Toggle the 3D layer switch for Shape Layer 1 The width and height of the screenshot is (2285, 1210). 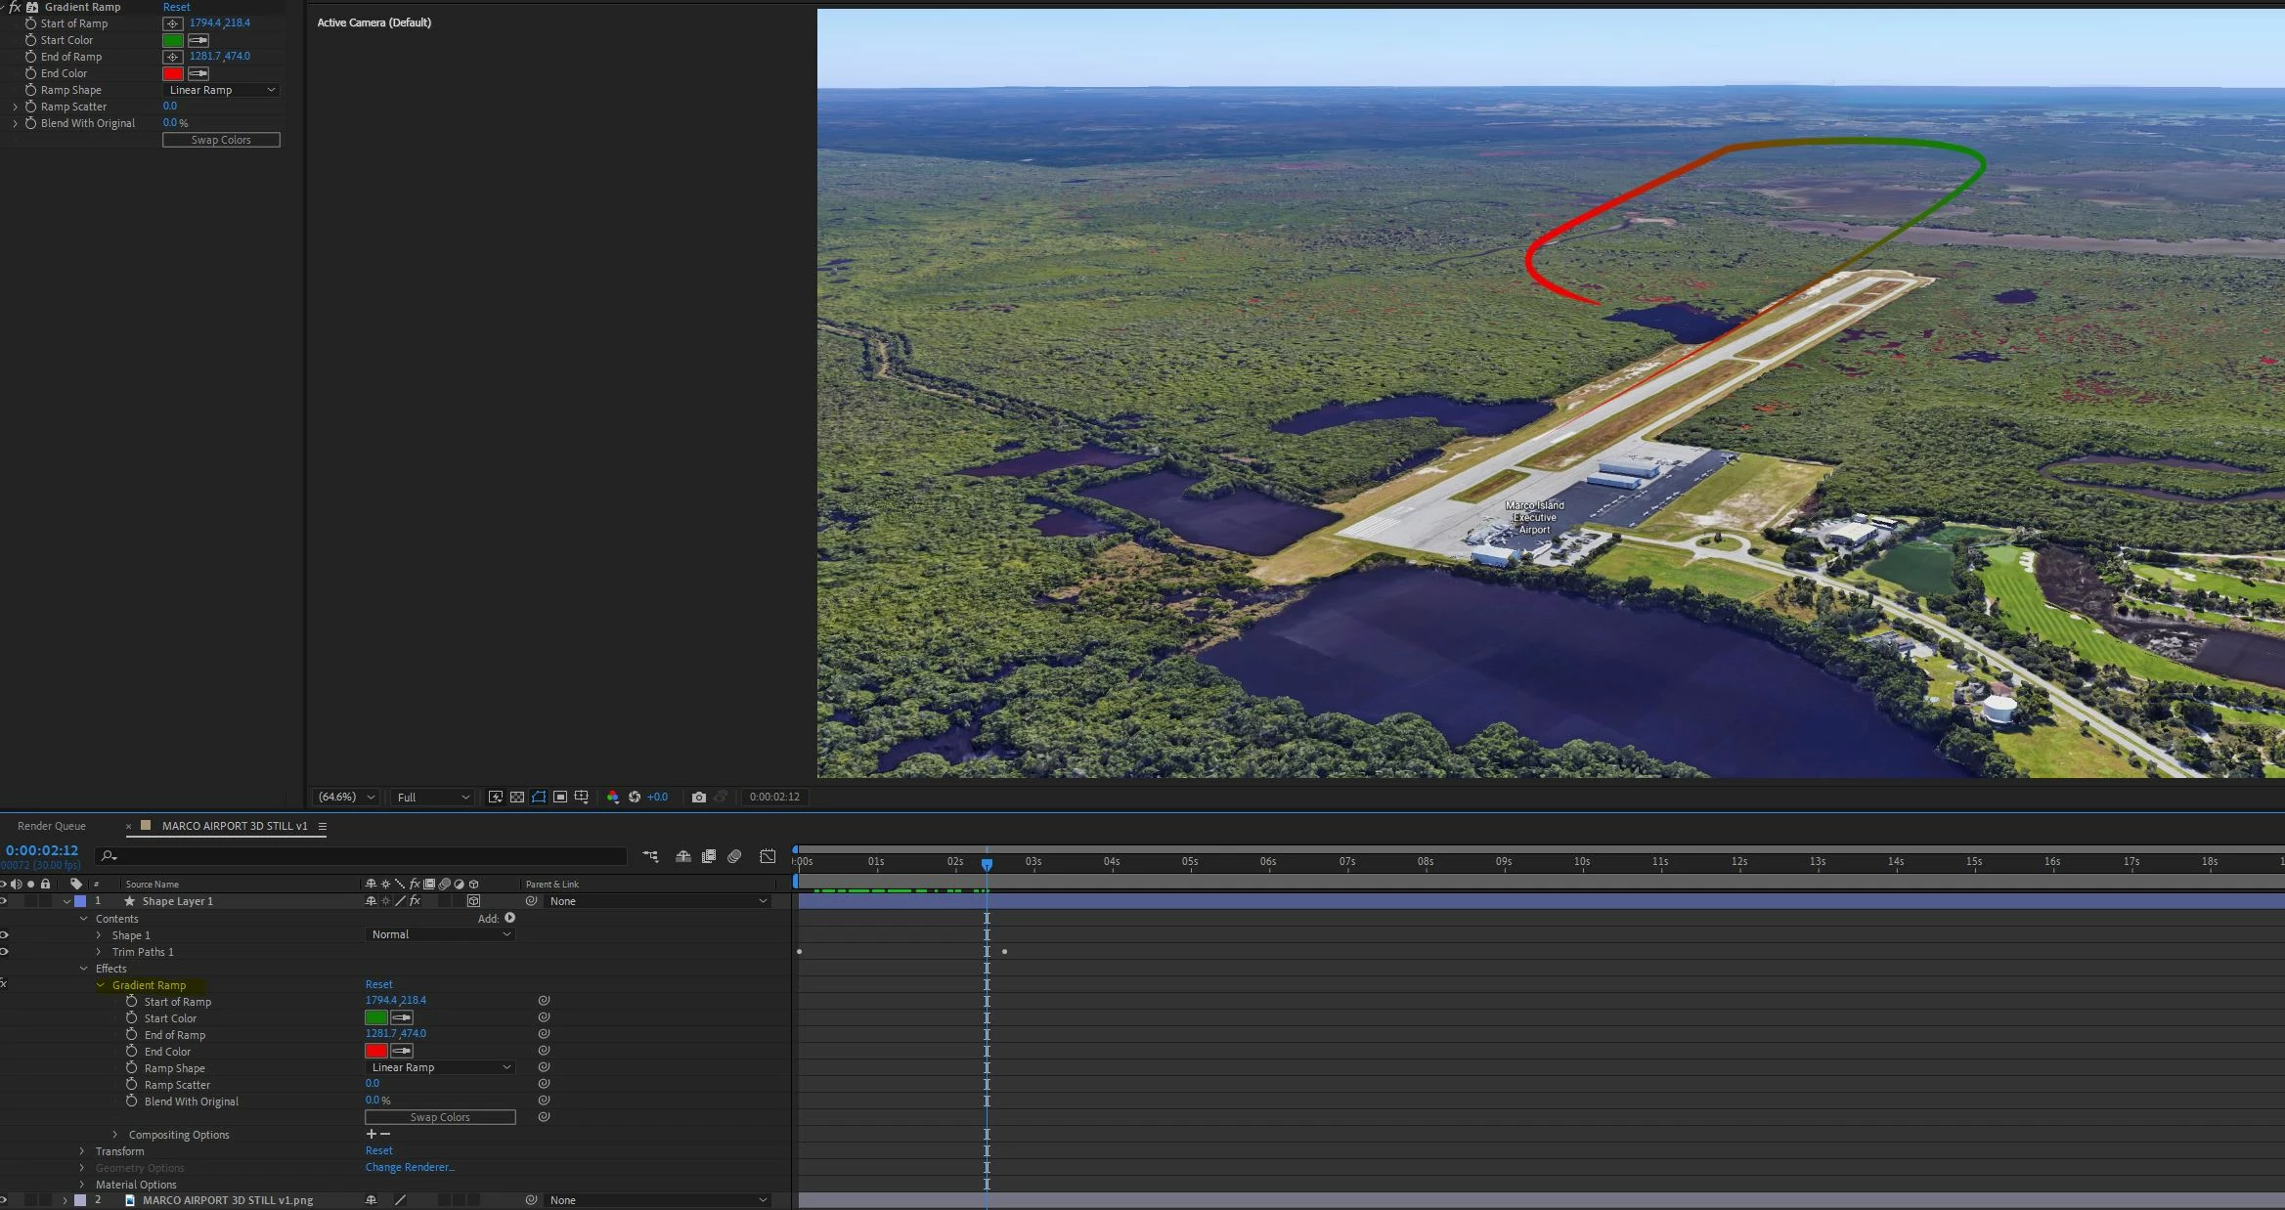tap(474, 901)
